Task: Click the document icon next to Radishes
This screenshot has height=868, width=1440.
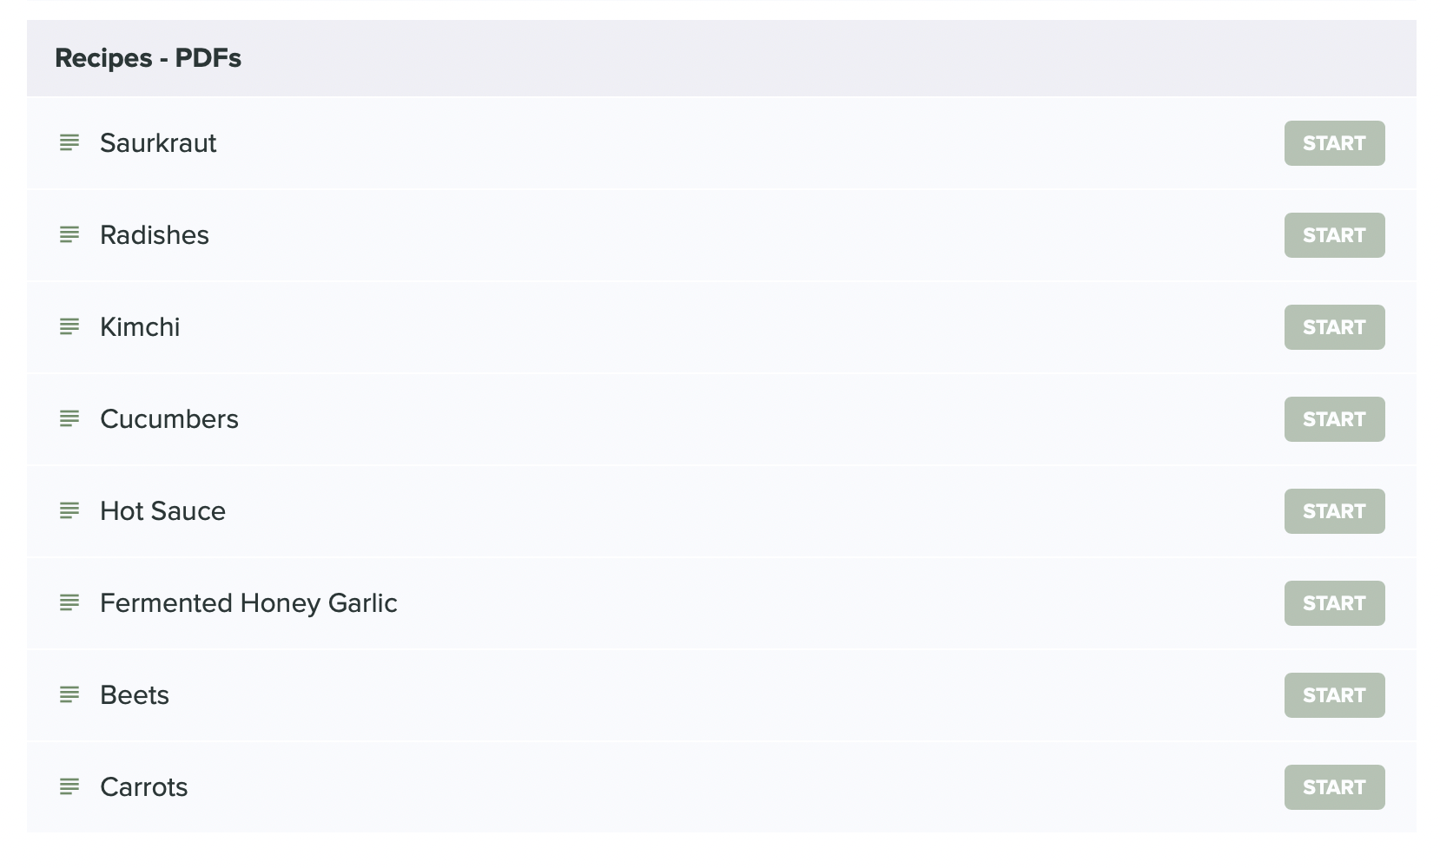Action: pyautogui.click(x=69, y=234)
